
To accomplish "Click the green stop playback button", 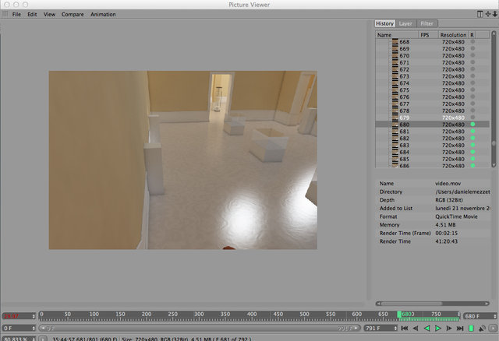I will (471, 329).
